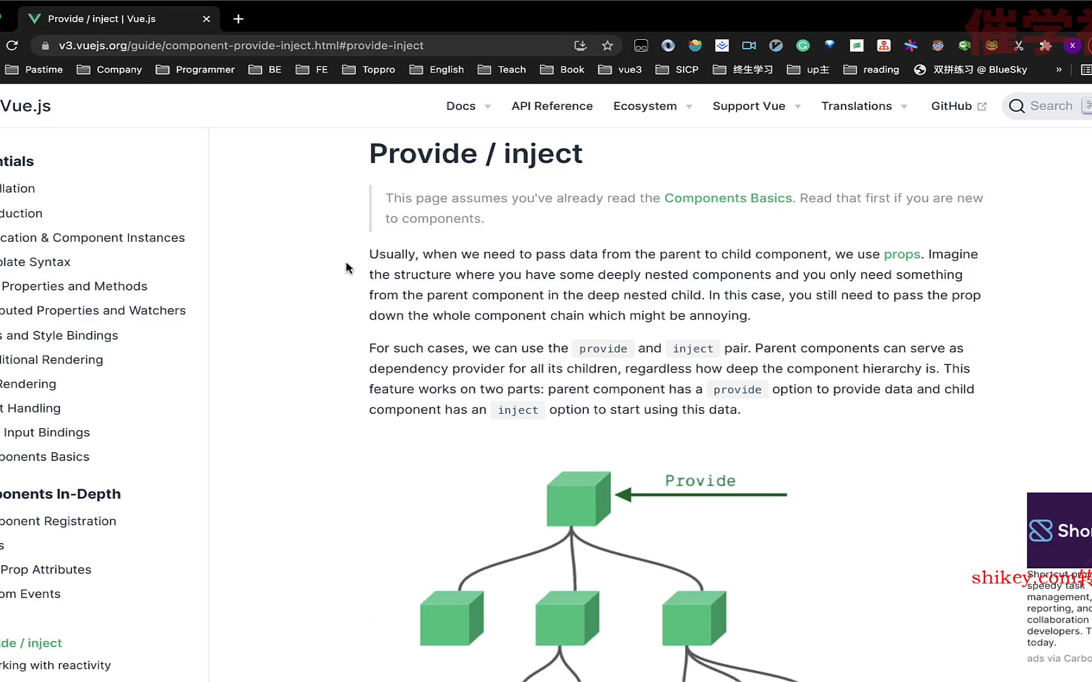Reload the current page
This screenshot has height=682, width=1092.
tap(12, 45)
